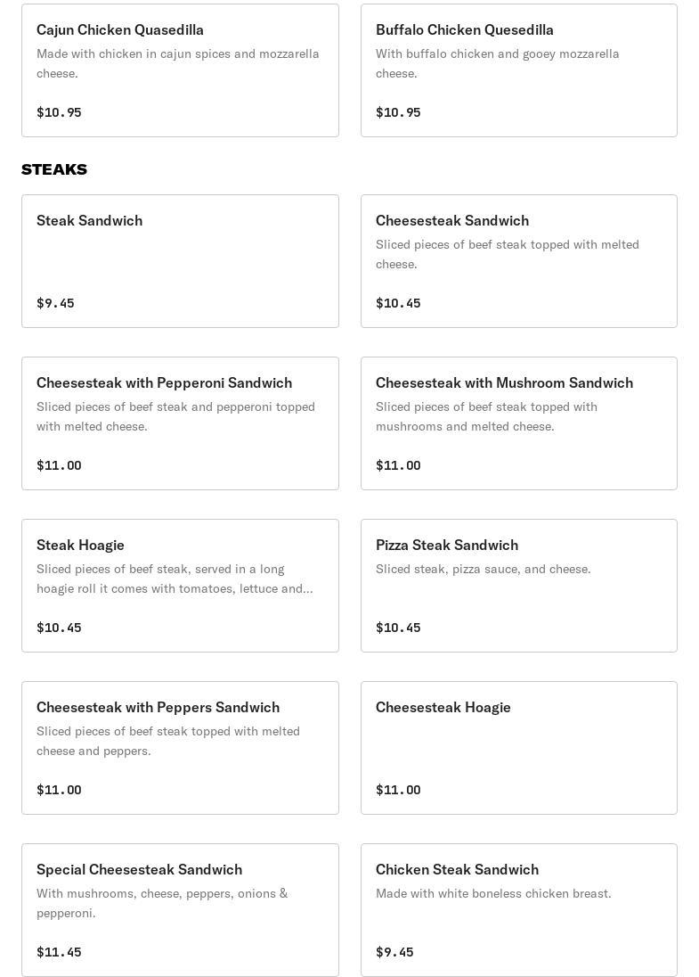Viewport: 699px width, 977px height.
Task: Click the $9.45 Steak Sandwich price
Action: (x=55, y=303)
